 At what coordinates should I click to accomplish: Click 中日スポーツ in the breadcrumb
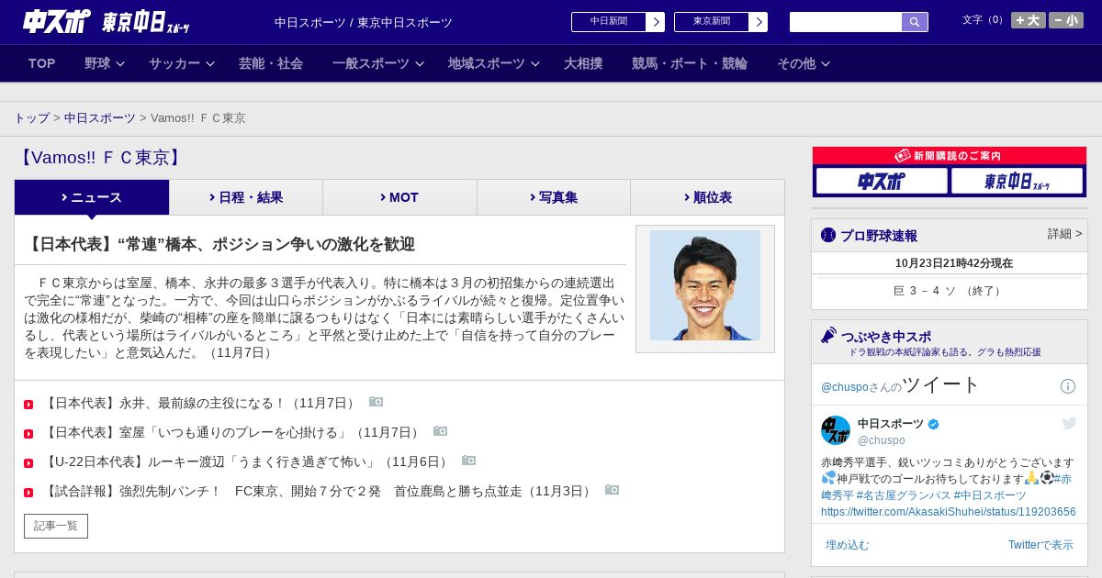tap(100, 118)
